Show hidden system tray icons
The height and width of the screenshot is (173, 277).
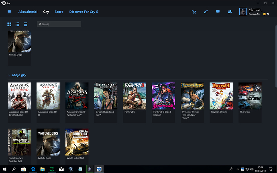[238, 169]
